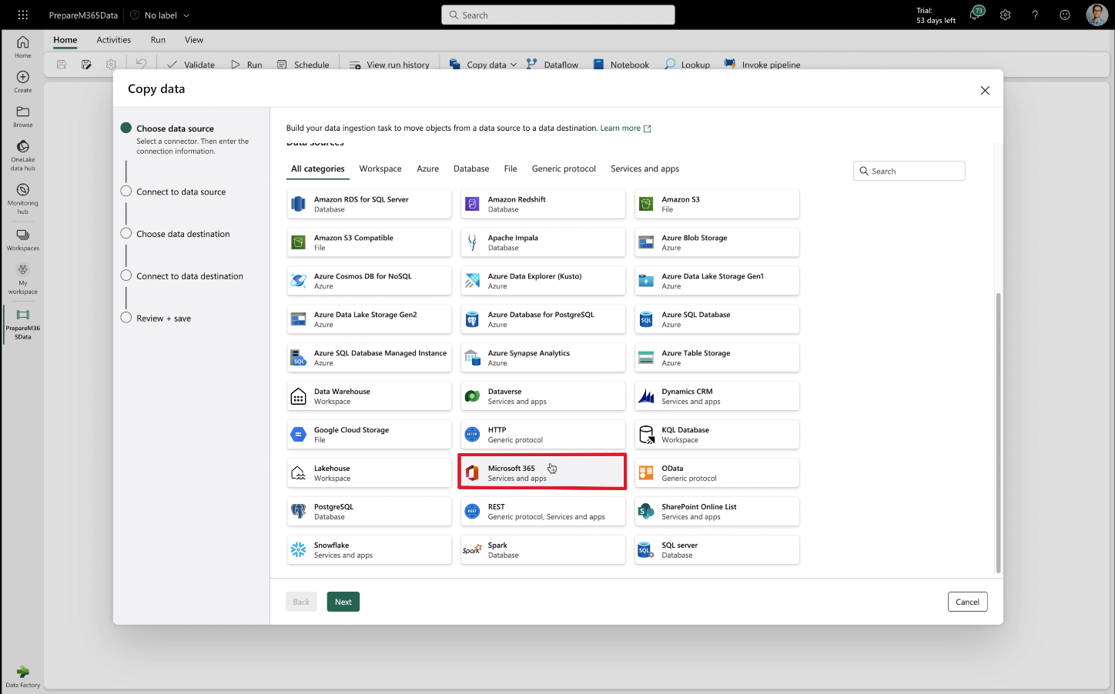Open Workspaces in left sidebar
The image size is (1115, 694).
pos(23,240)
